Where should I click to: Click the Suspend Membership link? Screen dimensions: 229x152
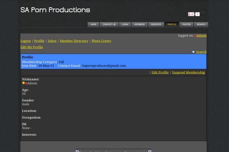[189, 72]
